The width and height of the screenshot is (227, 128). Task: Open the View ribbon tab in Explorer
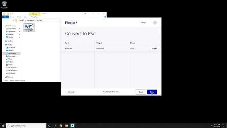[x=26, y=17]
